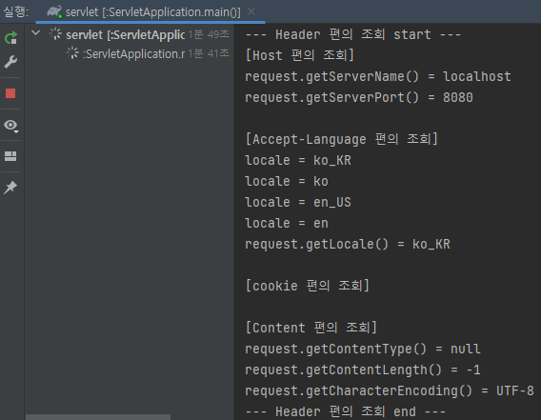Click the 'locale = ko_KR' output line
541x420 pixels.
click(298, 160)
